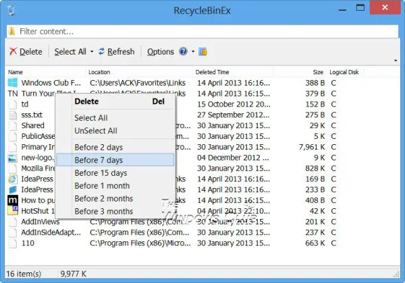This screenshot has height=283, width=405.
Task: Open the Select All dropdown arrow
Action: [x=92, y=52]
